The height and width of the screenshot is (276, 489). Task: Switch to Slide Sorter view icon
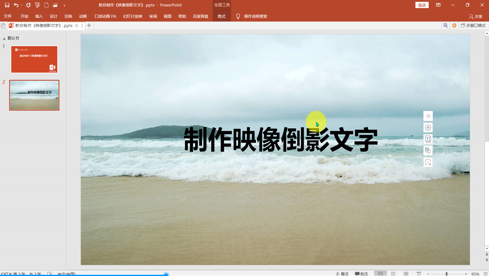coord(393,274)
